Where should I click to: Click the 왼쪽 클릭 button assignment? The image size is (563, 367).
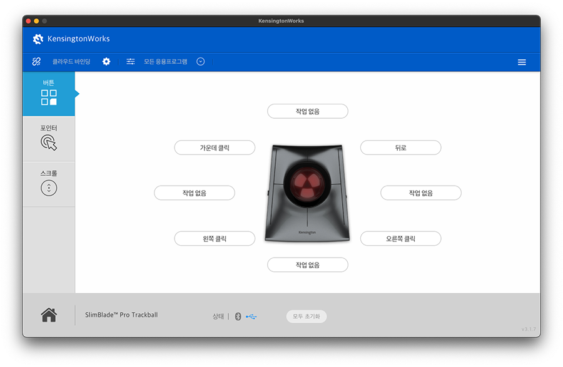(215, 238)
